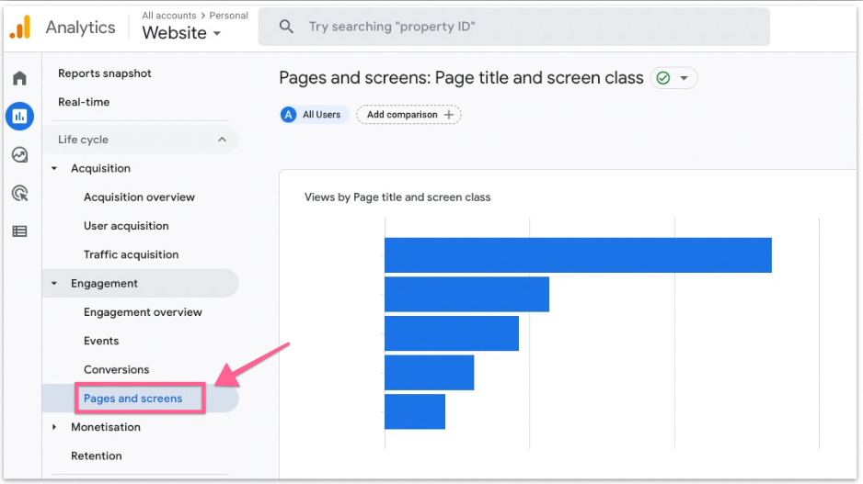
Task: Open the Reports bar chart icon
Action: [x=19, y=116]
